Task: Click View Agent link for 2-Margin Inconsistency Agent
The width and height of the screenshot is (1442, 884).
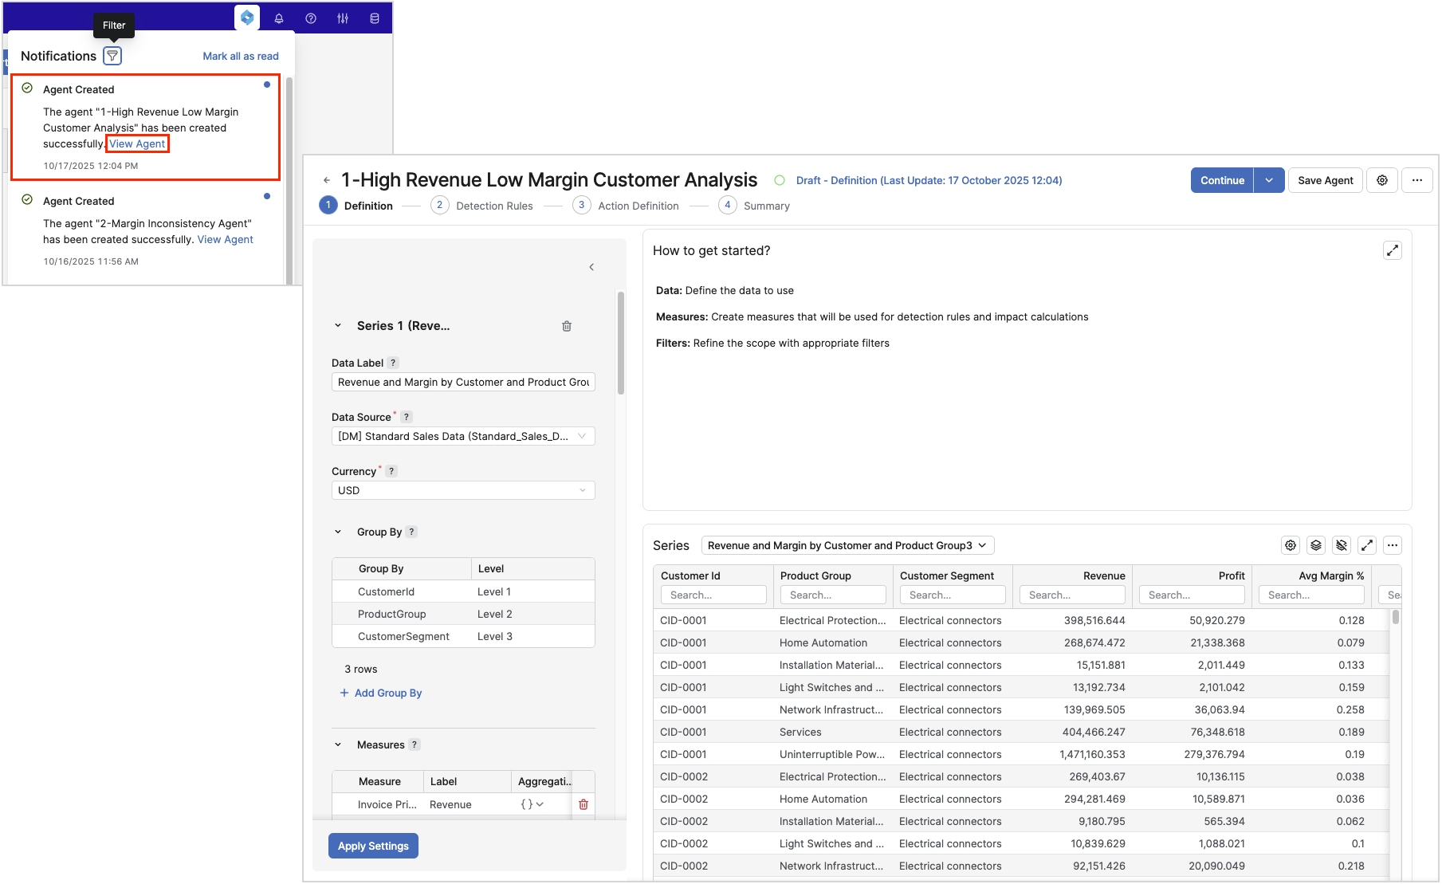Action: 225,239
